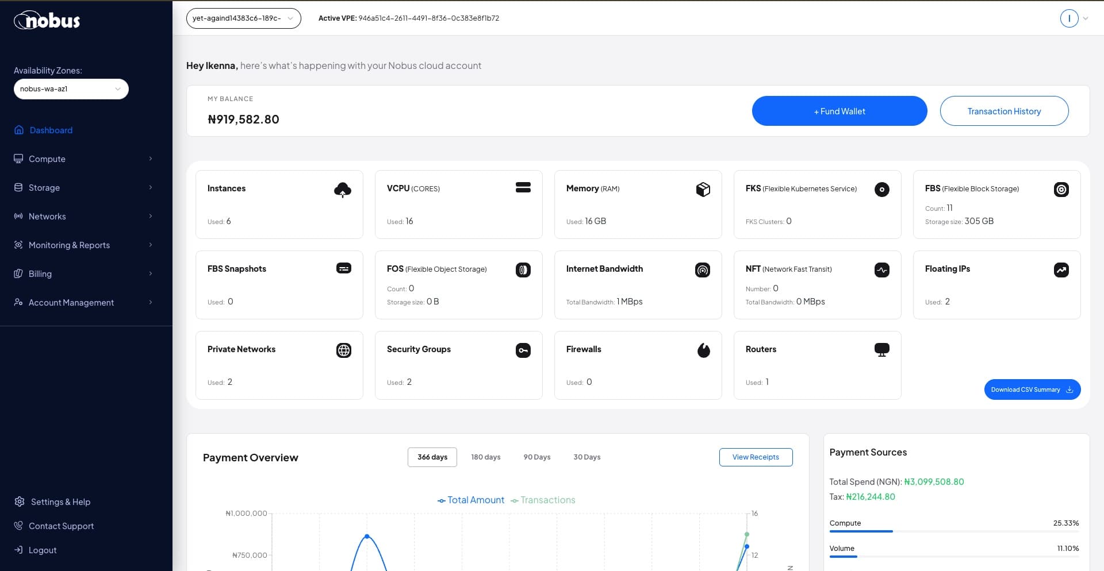Expand the Monitoring & Reports chevron
The height and width of the screenshot is (571, 1104).
point(151,245)
